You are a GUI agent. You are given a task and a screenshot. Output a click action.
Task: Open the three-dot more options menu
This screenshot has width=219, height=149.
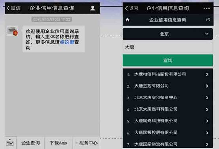206,8
